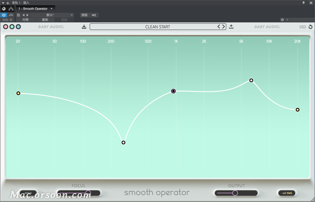Open the gear settings icon
This screenshot has width=315, height=202.
point(282,20)
